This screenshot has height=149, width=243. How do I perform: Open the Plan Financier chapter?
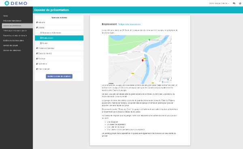click(59, 69)
